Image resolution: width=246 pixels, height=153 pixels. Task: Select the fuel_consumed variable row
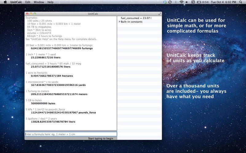pos(140,18)
